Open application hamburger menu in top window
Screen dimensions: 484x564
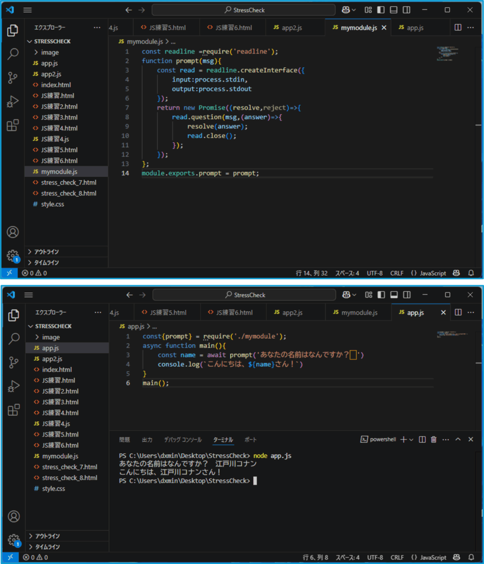tap(28, 10)
